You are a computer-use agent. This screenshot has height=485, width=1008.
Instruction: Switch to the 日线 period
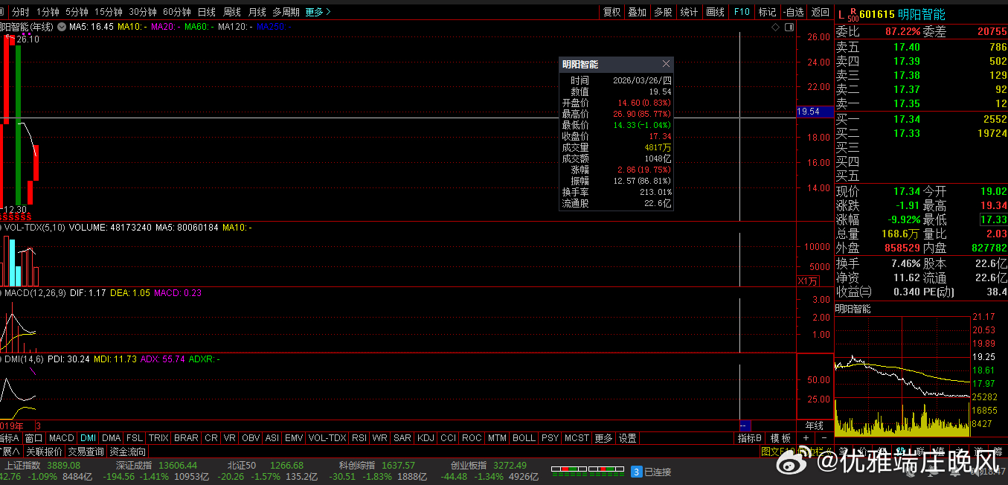coord(207,12)
